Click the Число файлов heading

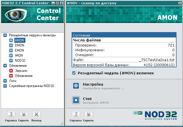pyautogui.click(x=87, y=40)
